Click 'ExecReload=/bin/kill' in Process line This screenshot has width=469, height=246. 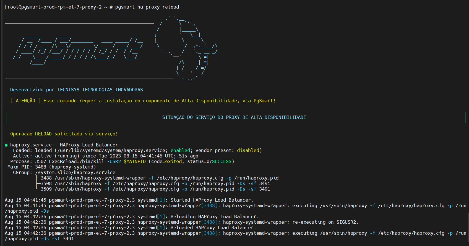coord(77,161)
